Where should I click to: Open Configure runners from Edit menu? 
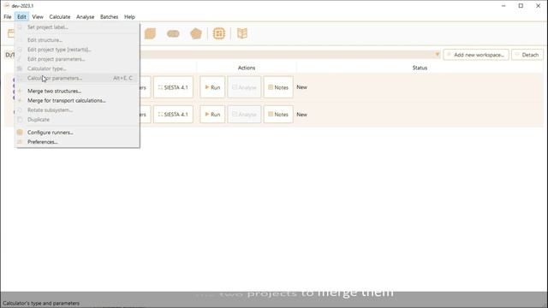77,133
